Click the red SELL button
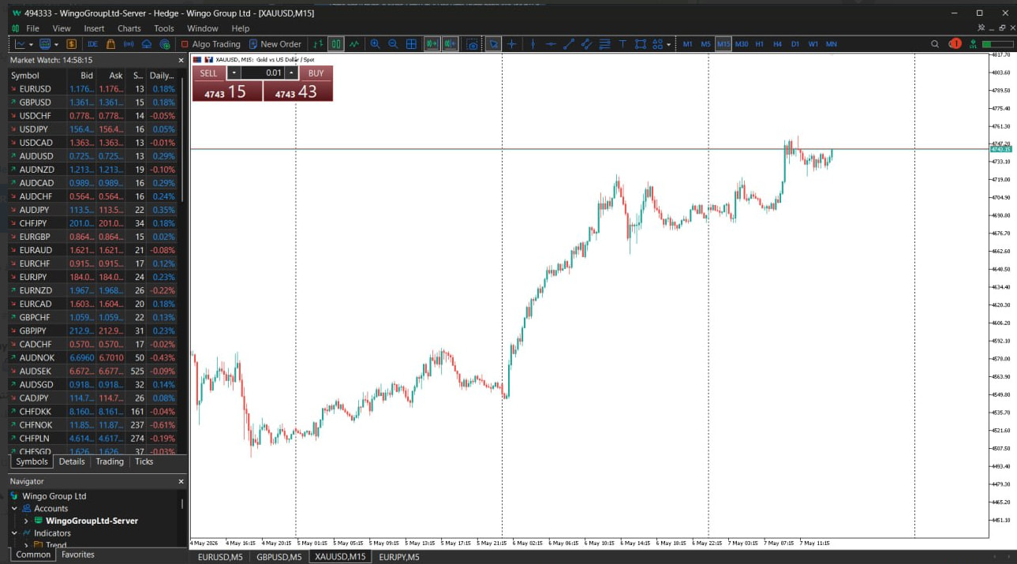The width and height of the screenshot is (1017, 564). coord(208,73)
